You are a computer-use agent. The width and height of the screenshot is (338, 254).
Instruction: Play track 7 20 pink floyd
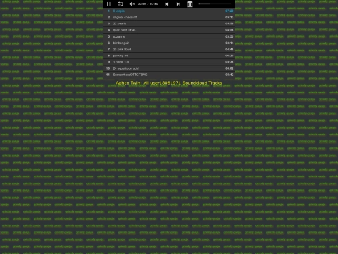(x=169, y=50)
